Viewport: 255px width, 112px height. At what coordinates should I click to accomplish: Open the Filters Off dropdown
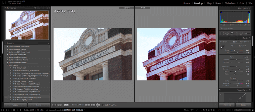(x=241, y=110)
